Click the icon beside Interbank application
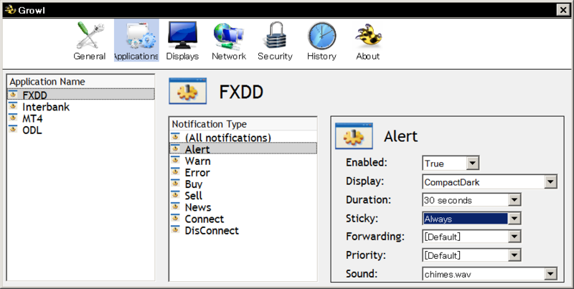 [13, 106]
